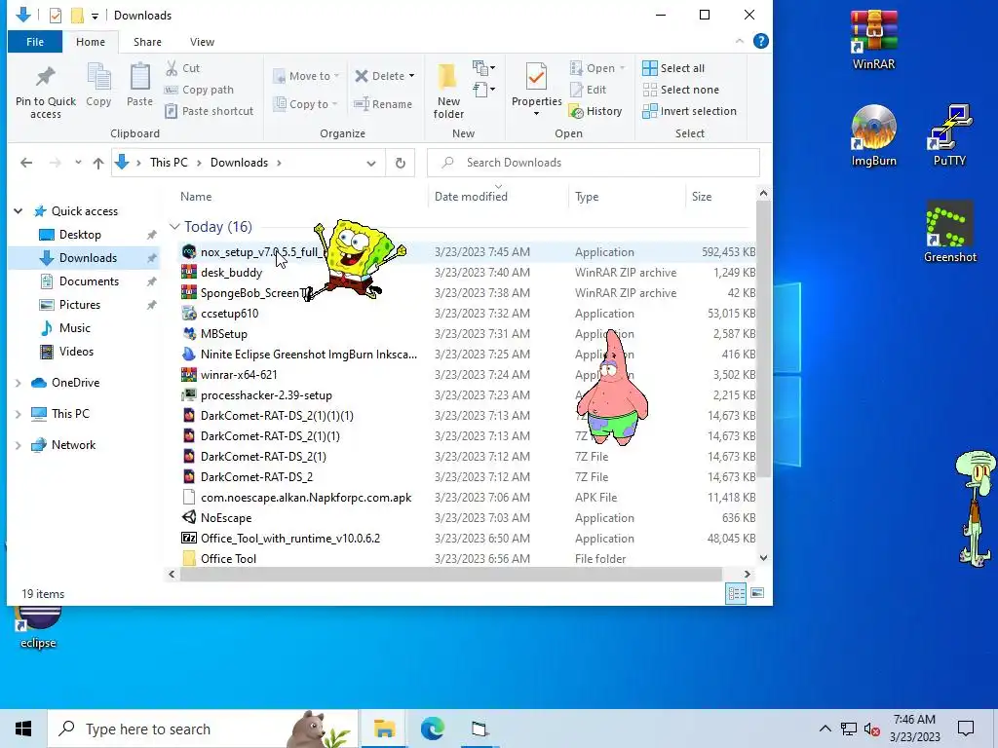Open ImgBurn desktop shortcut
Image resolution: width=998 pixels, height=748 pixels.
(x=873, y=136)
